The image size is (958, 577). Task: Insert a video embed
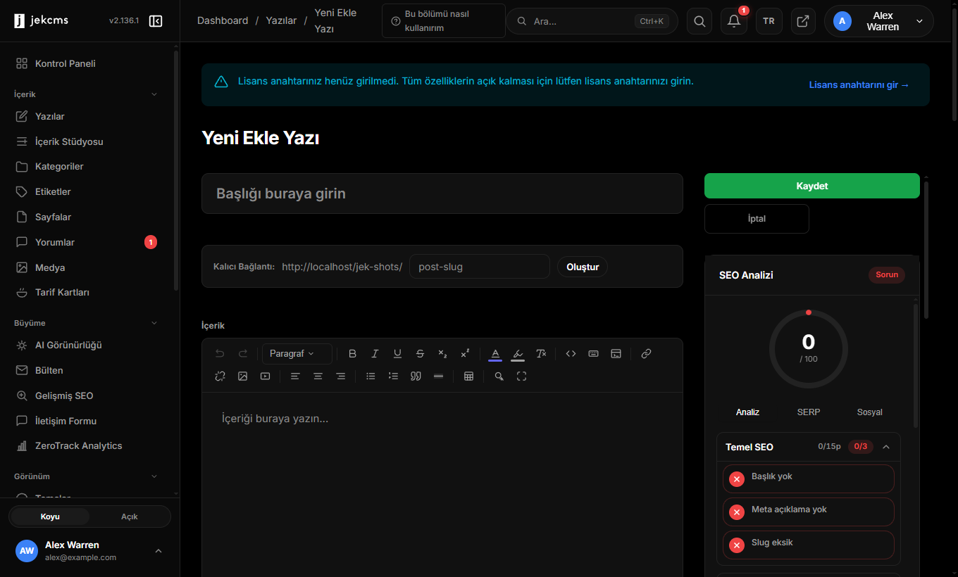click(x=266, y=376)
